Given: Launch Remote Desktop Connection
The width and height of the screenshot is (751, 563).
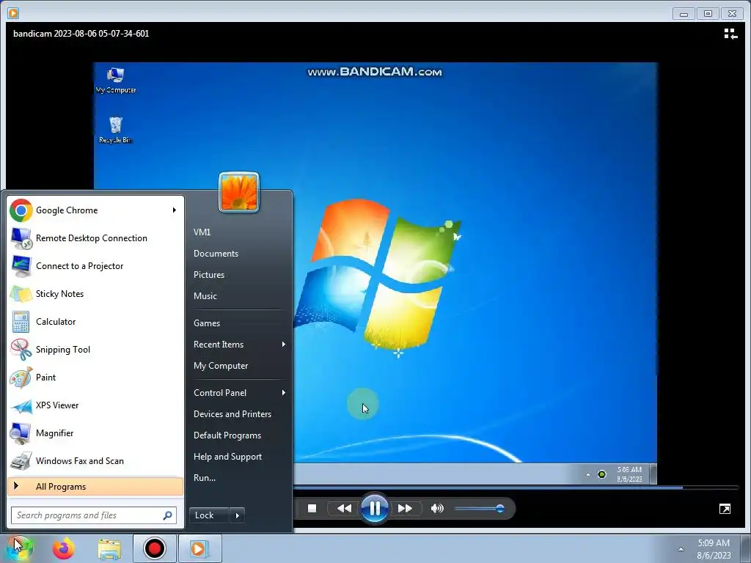Looking at the screenshot, I should [95, 238].
